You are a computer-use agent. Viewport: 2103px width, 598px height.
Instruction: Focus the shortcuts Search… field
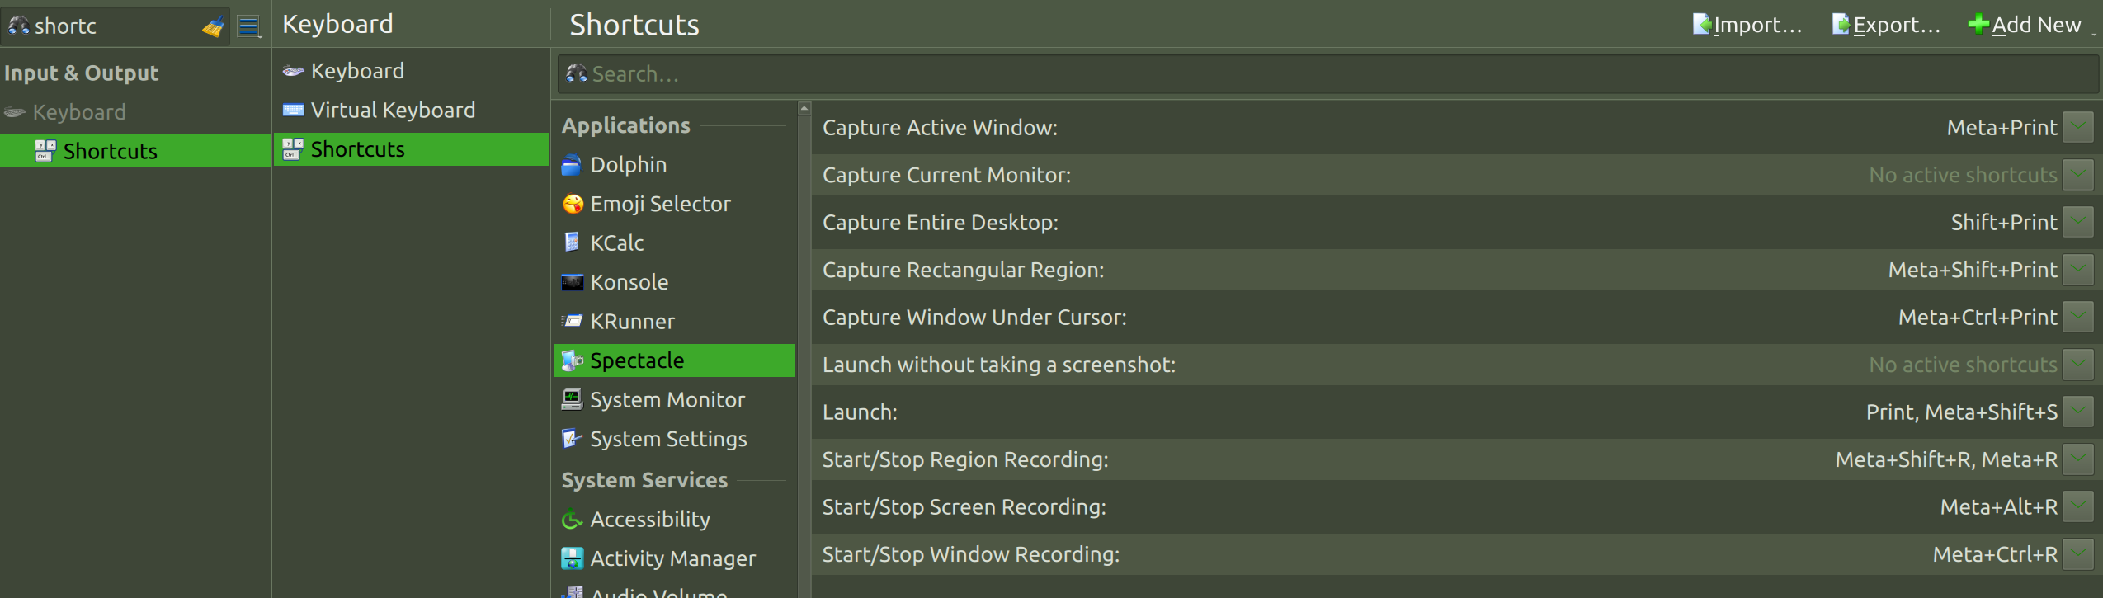tap(1328, 74)
